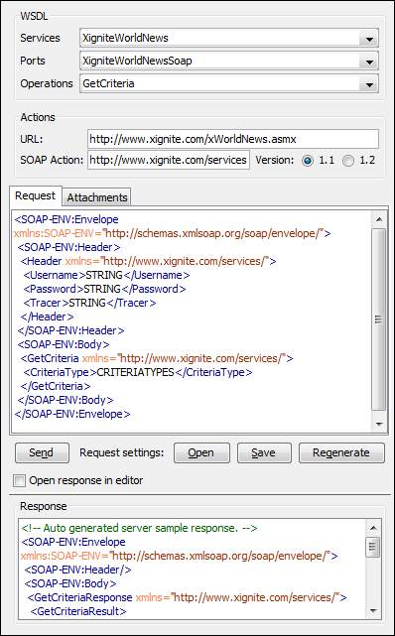Open the Ports dropdown arrow
Viewport: 395px width, 636px height.
pos(368,62)
